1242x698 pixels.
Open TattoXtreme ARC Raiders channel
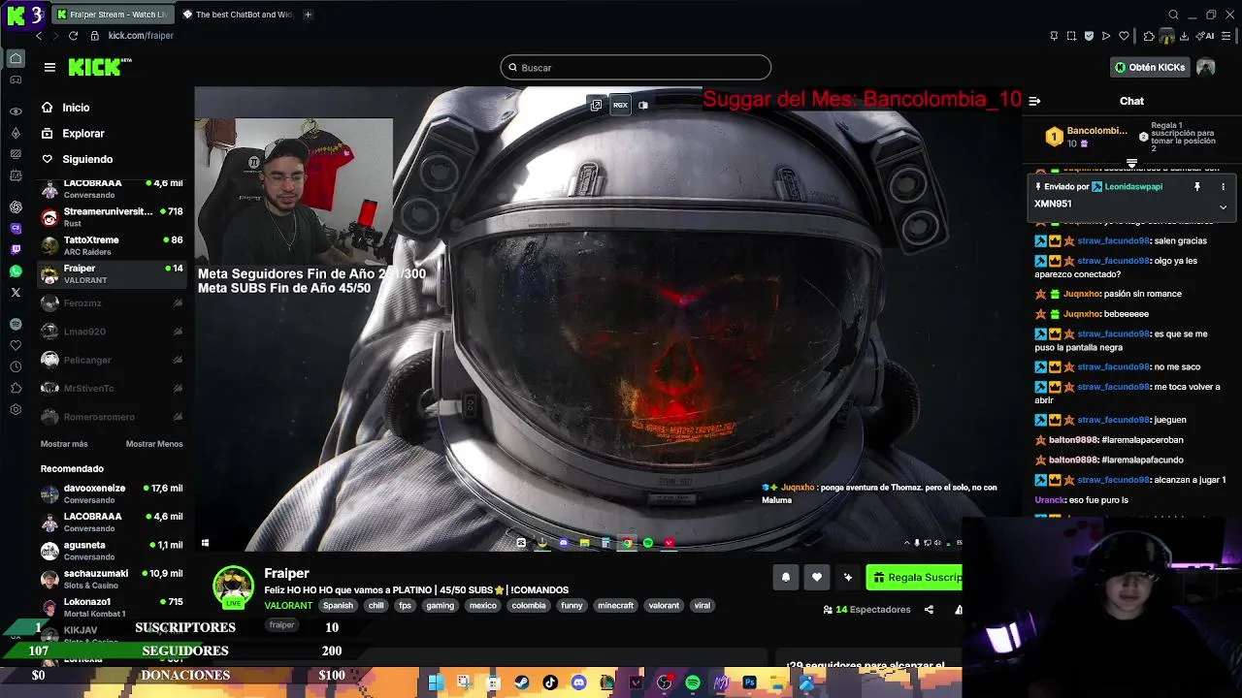112,245
